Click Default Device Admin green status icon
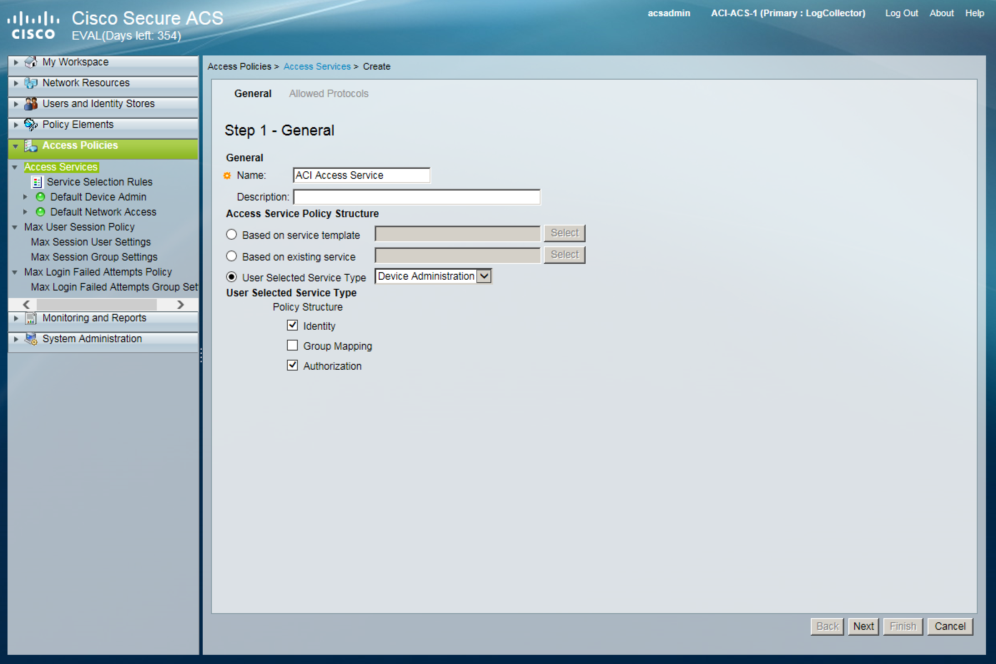Screen dimensions: 996x664 pyautogui.click(x=40, y=197)
